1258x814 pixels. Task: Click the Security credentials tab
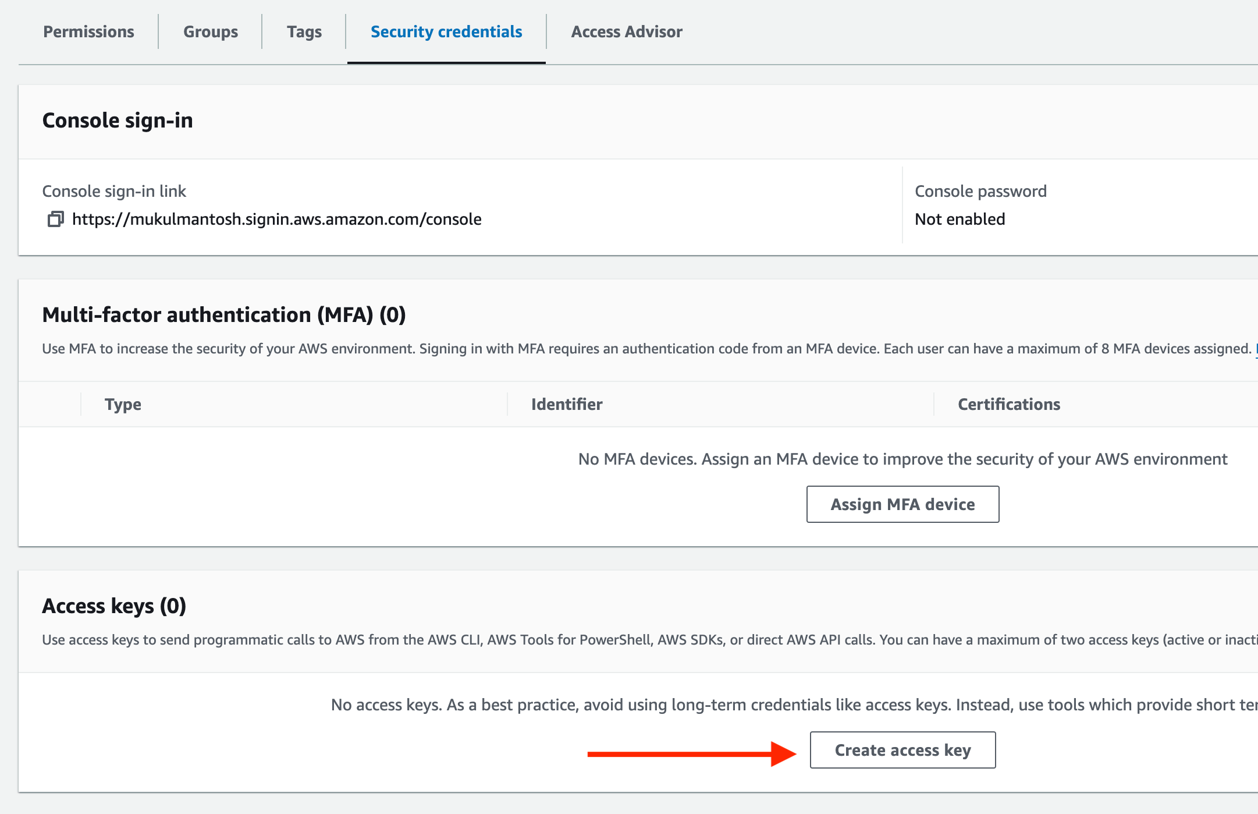[446, 32]
